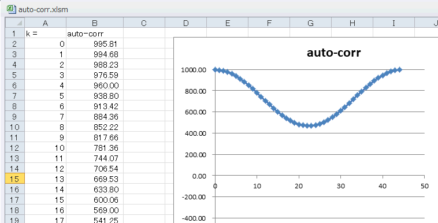Click cell with value 913.42
The image size is (438, 223).
95,106
